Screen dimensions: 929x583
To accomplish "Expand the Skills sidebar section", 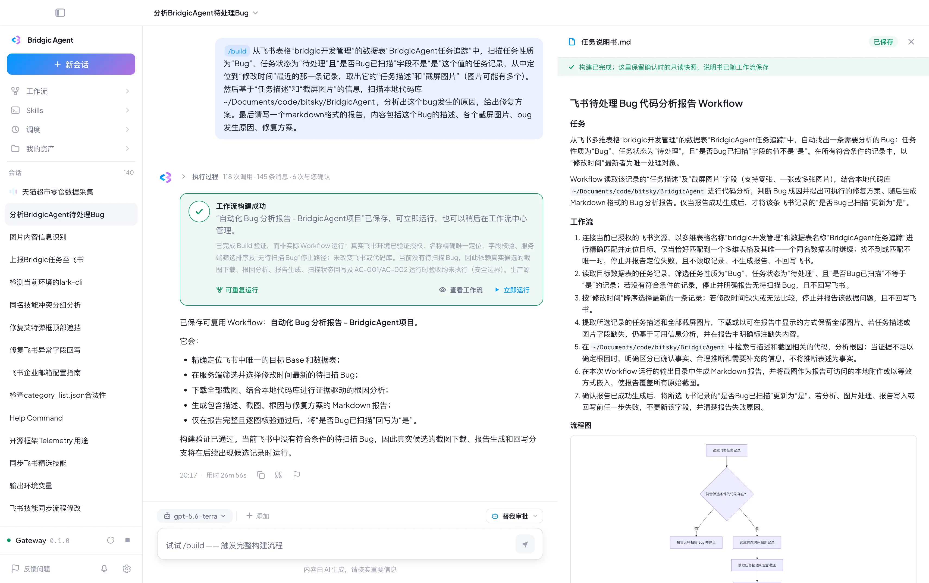I will click(x=127, y=110).
